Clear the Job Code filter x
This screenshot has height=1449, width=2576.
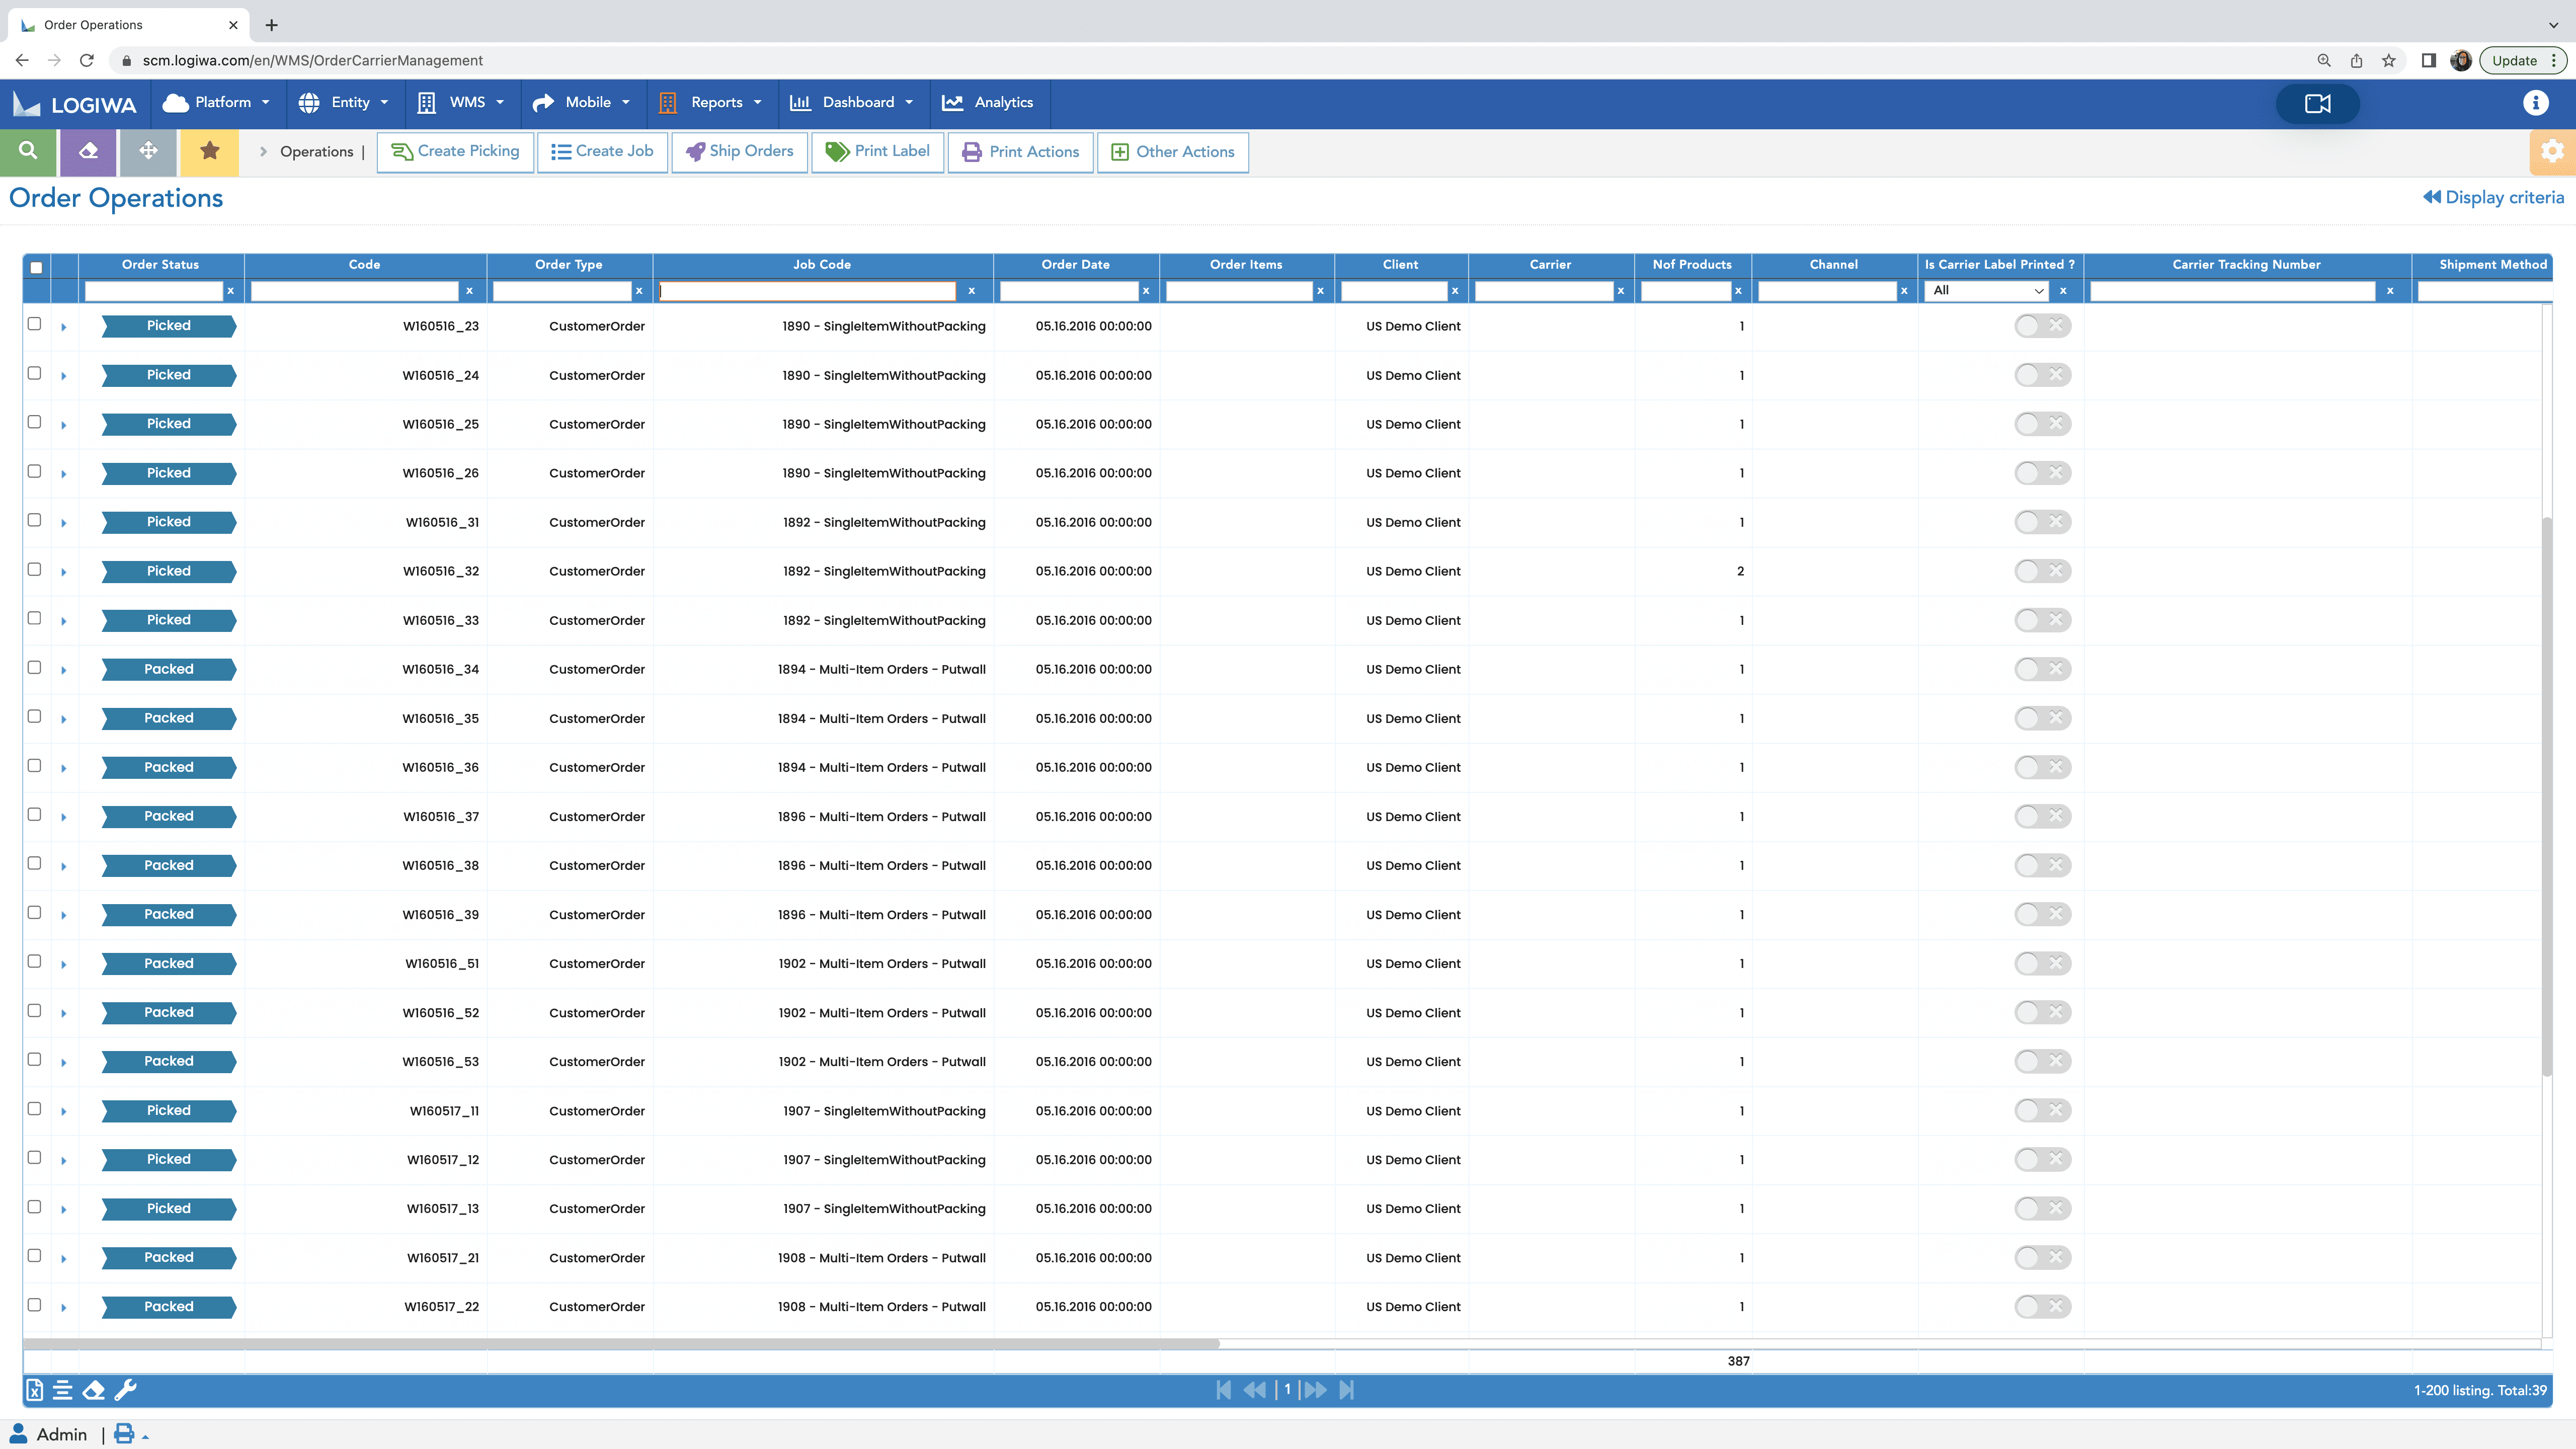click(971, 291)
